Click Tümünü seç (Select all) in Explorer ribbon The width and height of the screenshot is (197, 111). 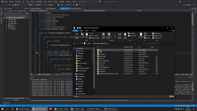tap(156, 33)
